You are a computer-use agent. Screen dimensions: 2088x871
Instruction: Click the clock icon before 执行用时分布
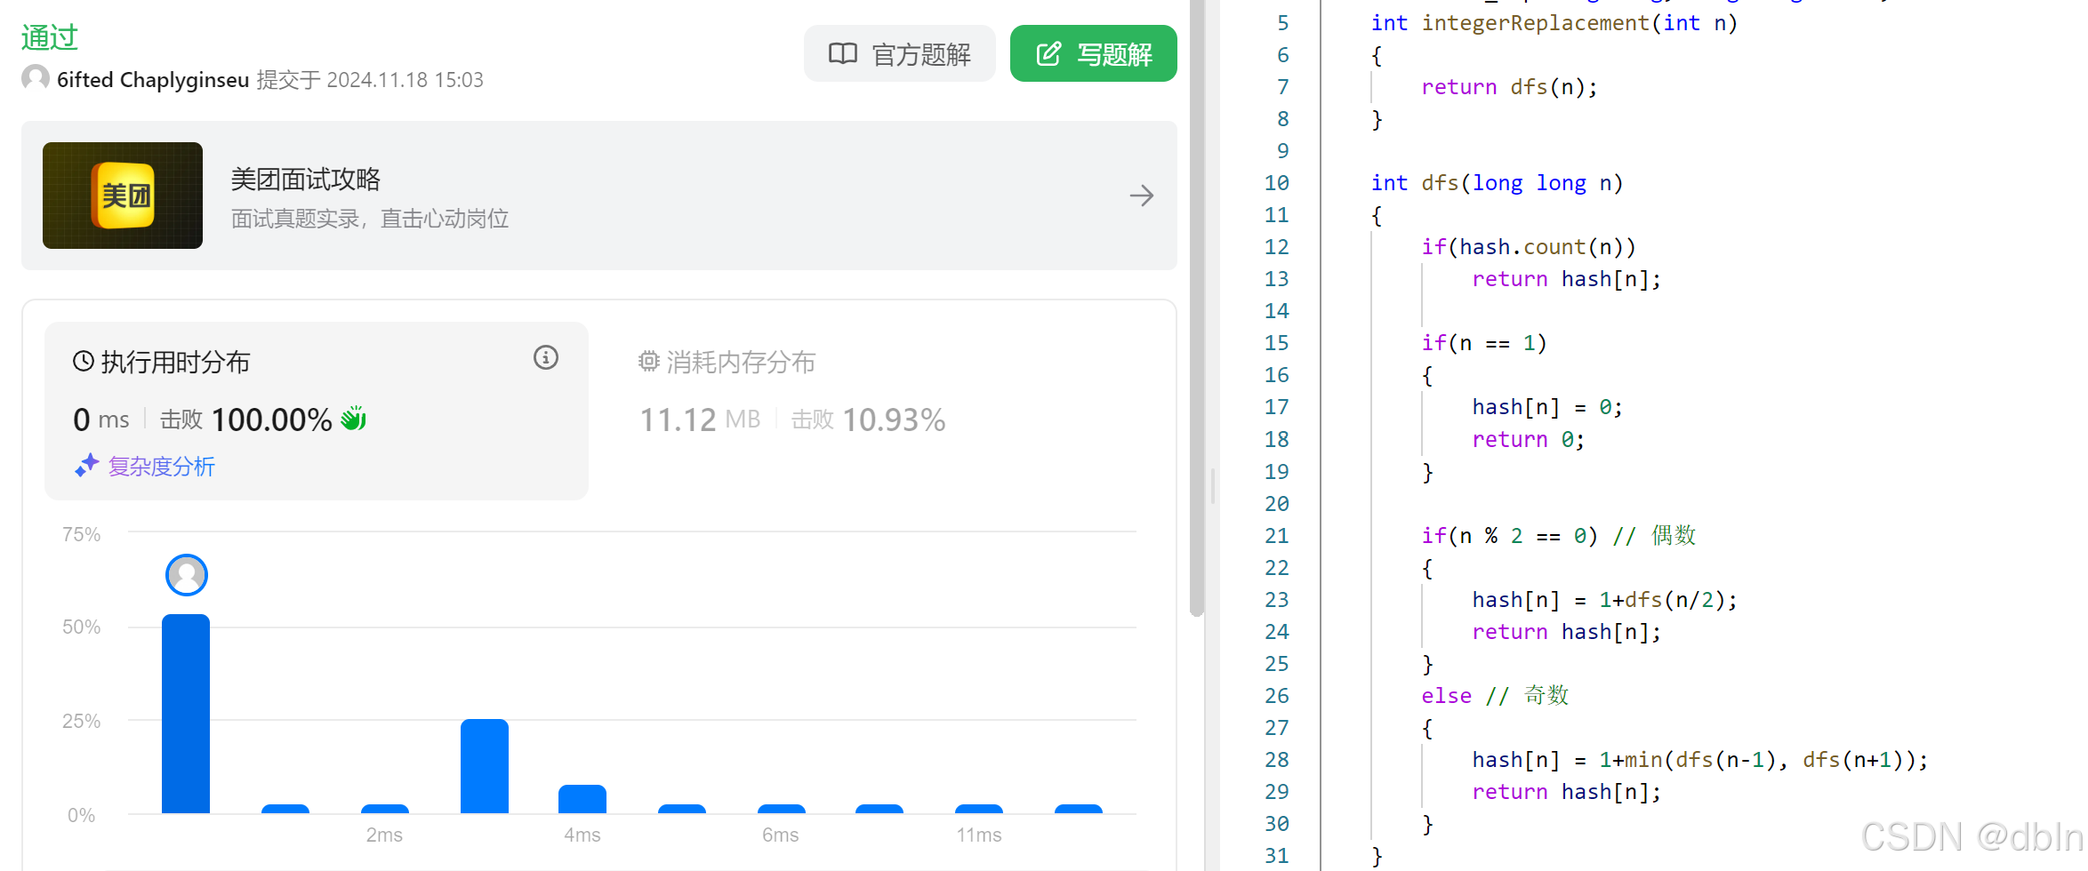[84, 362]
